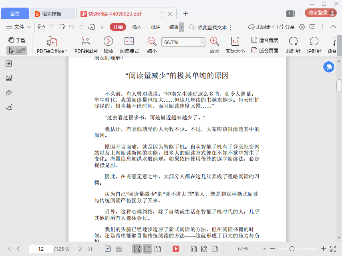Screen dimensions: 342x256
Task: Click the 点此查找文本 search box
Action: point(208,27)
